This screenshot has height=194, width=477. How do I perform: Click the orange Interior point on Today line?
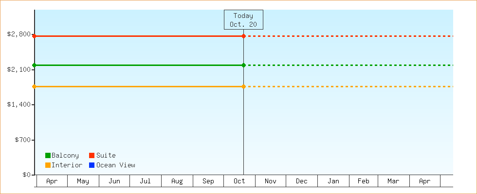(243, 86)
